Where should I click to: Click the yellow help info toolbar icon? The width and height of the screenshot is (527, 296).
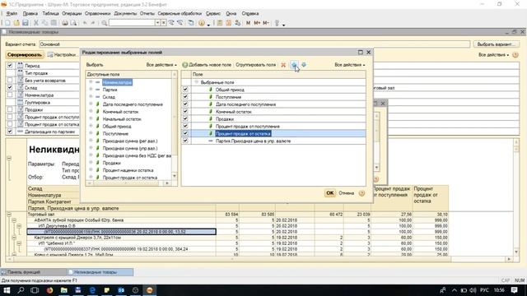pos(201,23)
